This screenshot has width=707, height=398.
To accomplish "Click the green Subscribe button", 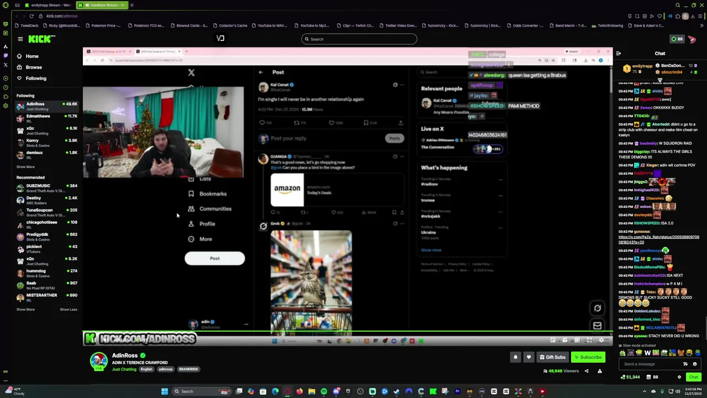I will point(588,357).
